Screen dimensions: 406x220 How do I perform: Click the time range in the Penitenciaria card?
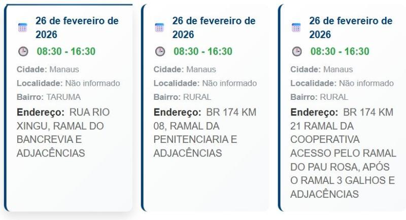[x=203, y=51]
